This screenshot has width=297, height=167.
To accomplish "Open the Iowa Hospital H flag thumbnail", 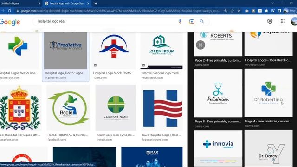I will 162,108.
